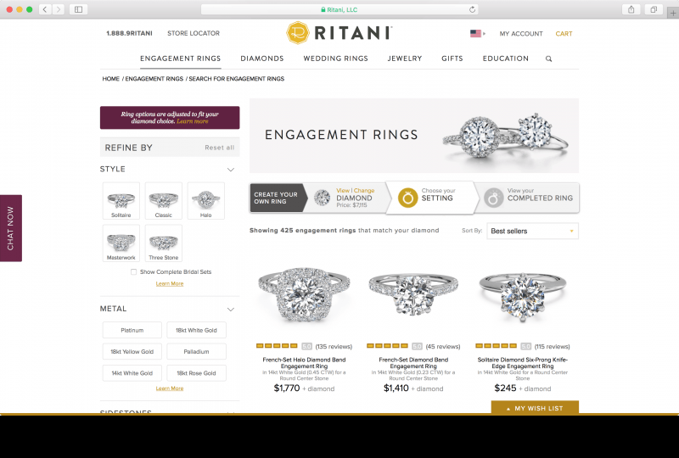Select the Halo style icon
Screen dimensions: 679x458
point(205,201)
